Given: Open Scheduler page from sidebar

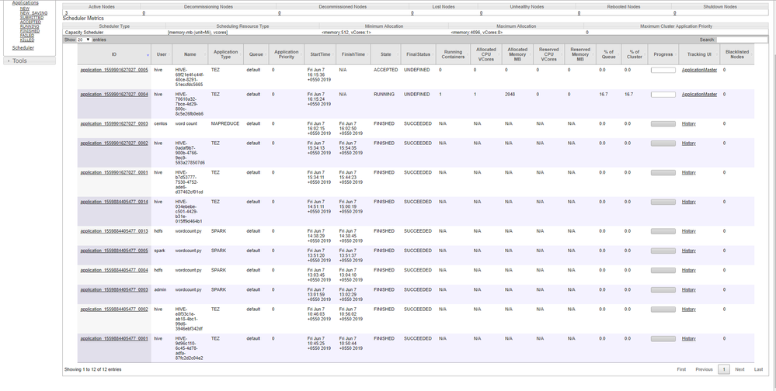Looking at the screenshot, I should point(23,48).
